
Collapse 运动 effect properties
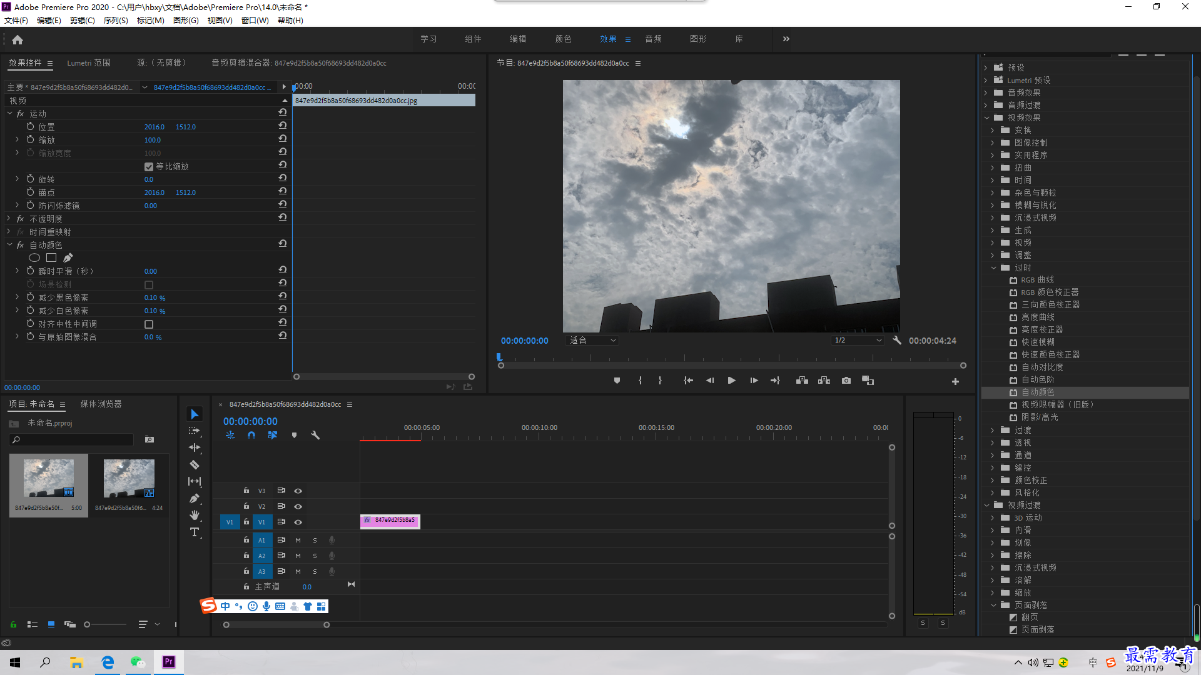point(9,114)
